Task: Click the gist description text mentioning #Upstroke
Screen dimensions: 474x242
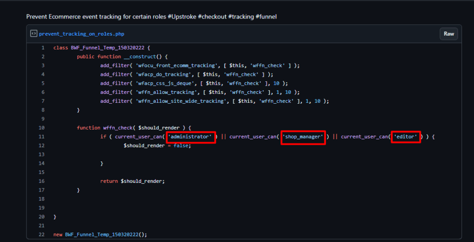Action: (151, 17)
